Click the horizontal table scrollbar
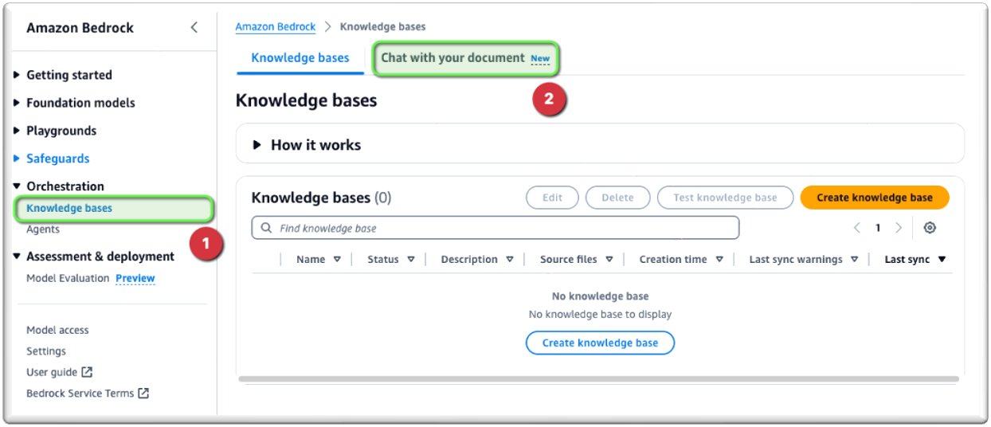Image resolution: width=991 pixels, height=427 pixels. (598, 379)
